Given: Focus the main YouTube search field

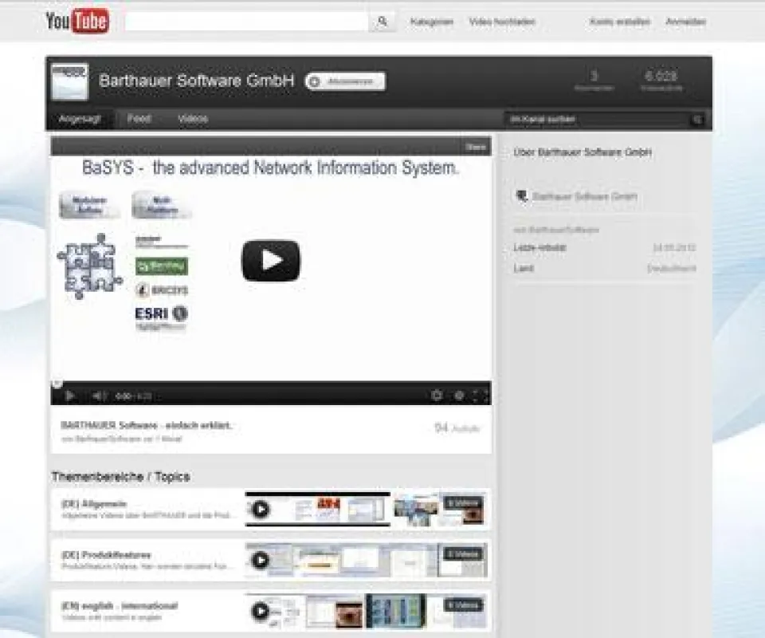Looking at the screenshot, I should click(x=247, y=22).
